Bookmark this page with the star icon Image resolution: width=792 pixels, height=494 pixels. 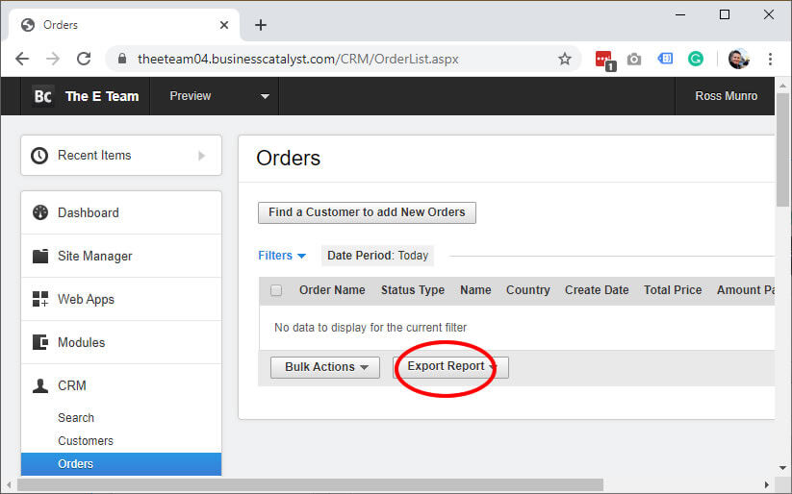[x=565, y=59]
